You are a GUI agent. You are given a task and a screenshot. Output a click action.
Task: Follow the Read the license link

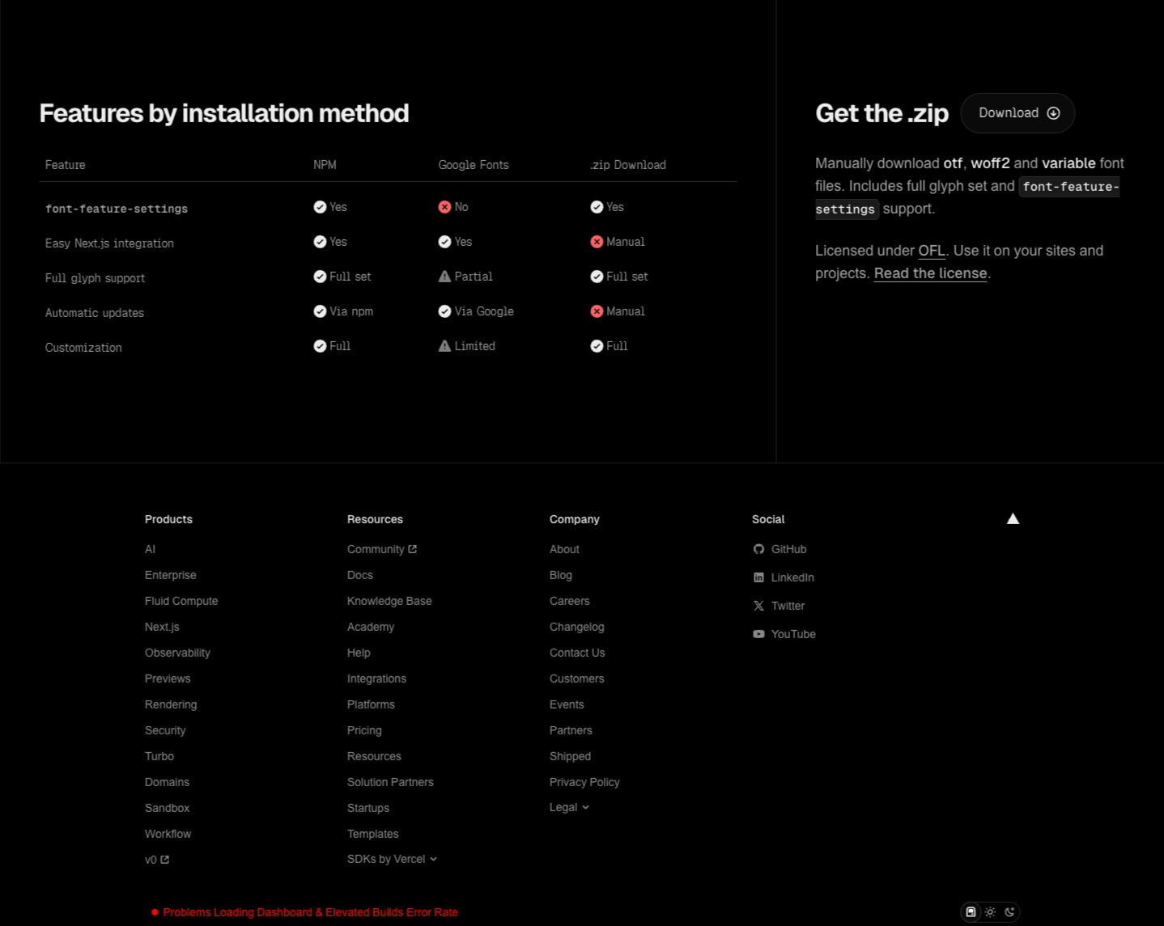click(930, 273)
